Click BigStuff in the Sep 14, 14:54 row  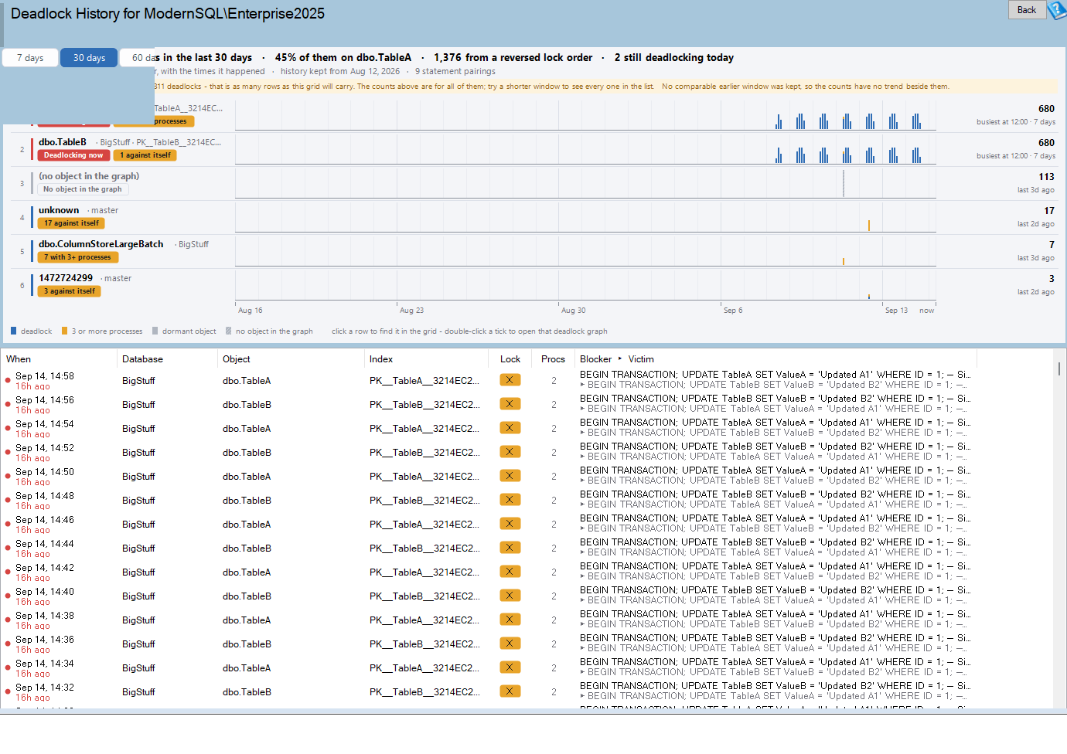pos(138,429)
